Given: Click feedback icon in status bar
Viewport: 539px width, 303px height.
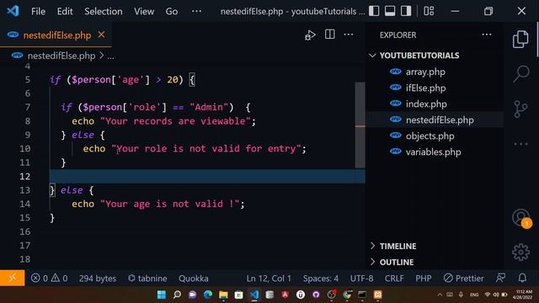Looking at the screenshot, I should 500,278.
